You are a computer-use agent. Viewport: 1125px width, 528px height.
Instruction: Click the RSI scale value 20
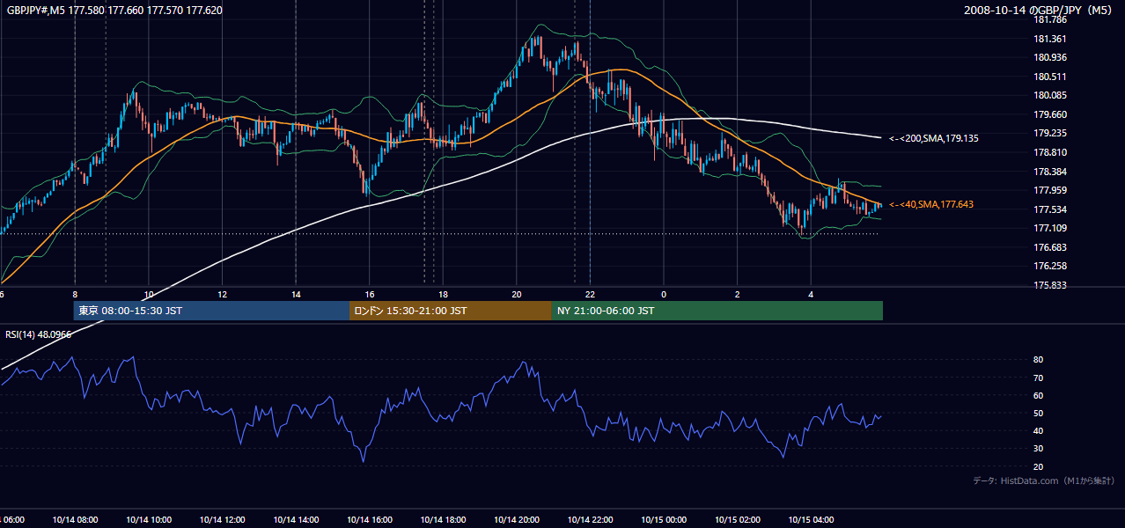1038,466
